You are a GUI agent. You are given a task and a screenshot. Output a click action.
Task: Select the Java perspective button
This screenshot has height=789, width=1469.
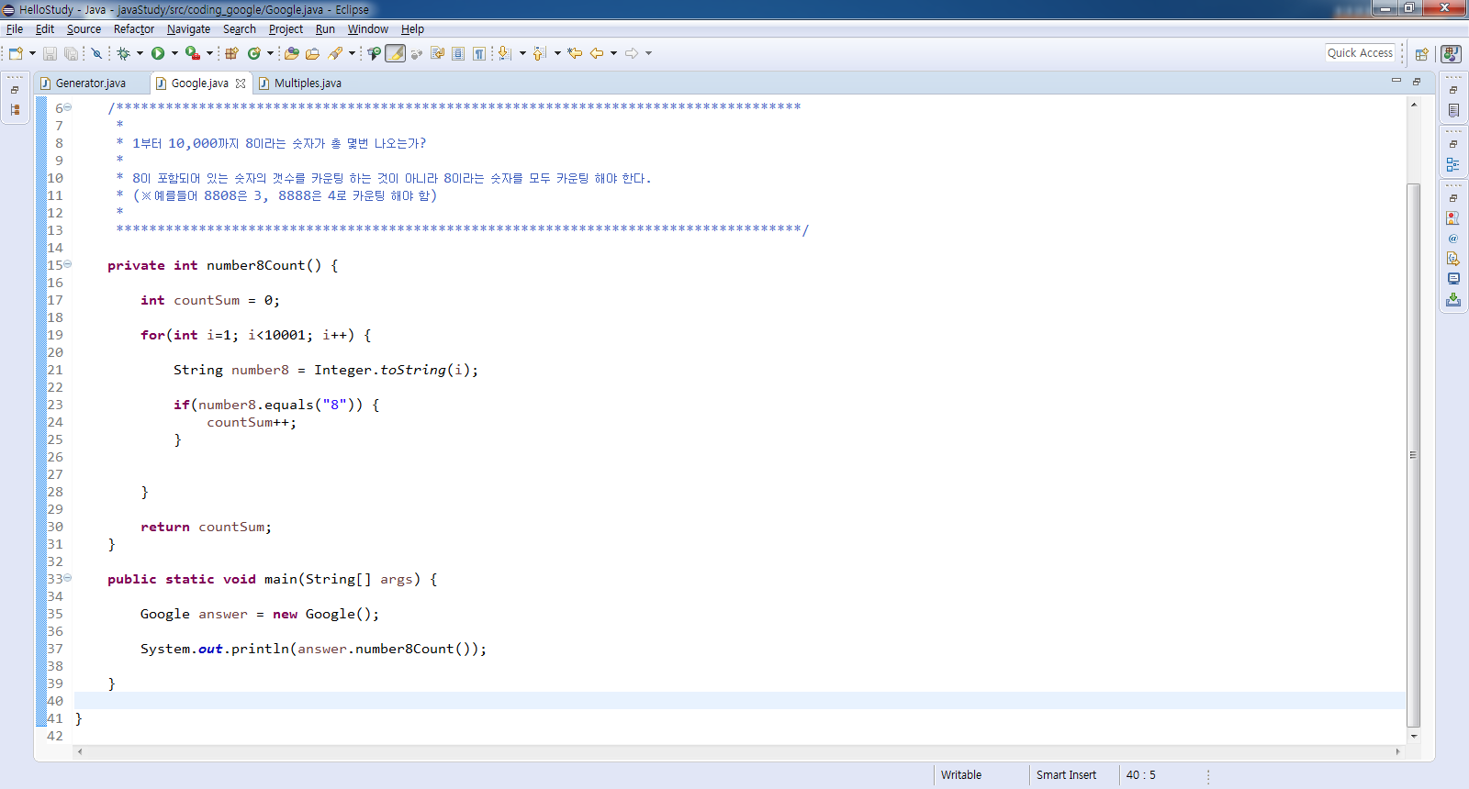[x=1452, y=53]
